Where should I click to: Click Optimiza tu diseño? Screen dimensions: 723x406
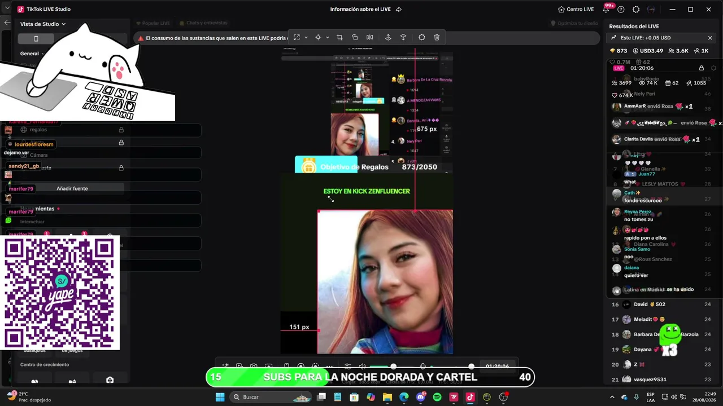pyautogui.click(x=574, y=23)
